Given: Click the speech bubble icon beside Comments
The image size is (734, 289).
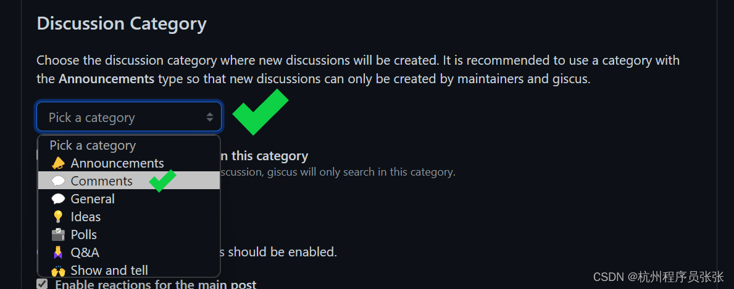Looking at the screenshot, I should pos(58,181).
